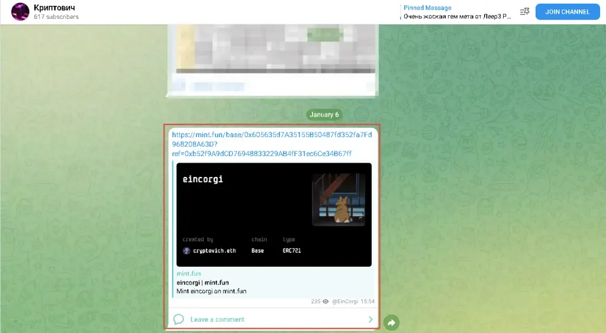Viewport: 606px width, 333px height.
Task: Open the Pinned Message preview
Action: pos(457,12)
